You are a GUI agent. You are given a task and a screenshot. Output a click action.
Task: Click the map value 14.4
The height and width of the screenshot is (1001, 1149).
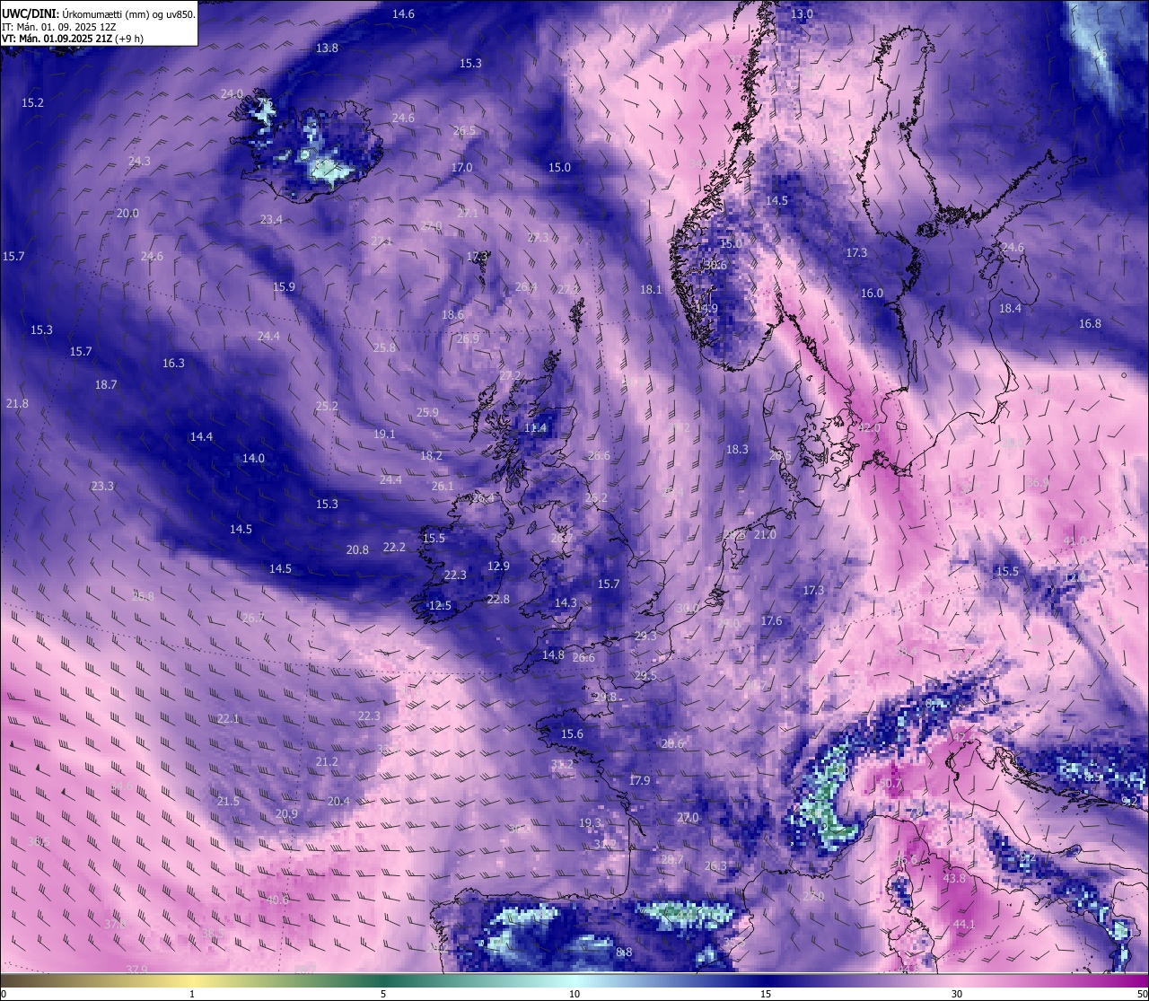(201, 436)
